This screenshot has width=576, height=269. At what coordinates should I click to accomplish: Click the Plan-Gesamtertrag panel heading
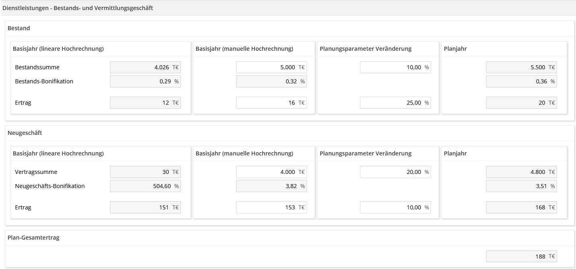pos(33,238)
